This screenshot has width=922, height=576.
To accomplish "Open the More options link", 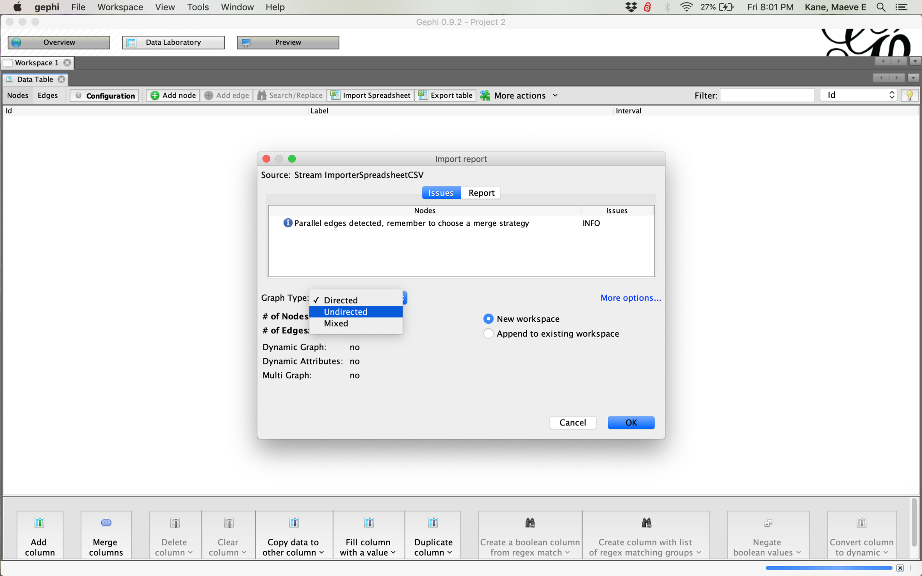I will coord(630,298).
